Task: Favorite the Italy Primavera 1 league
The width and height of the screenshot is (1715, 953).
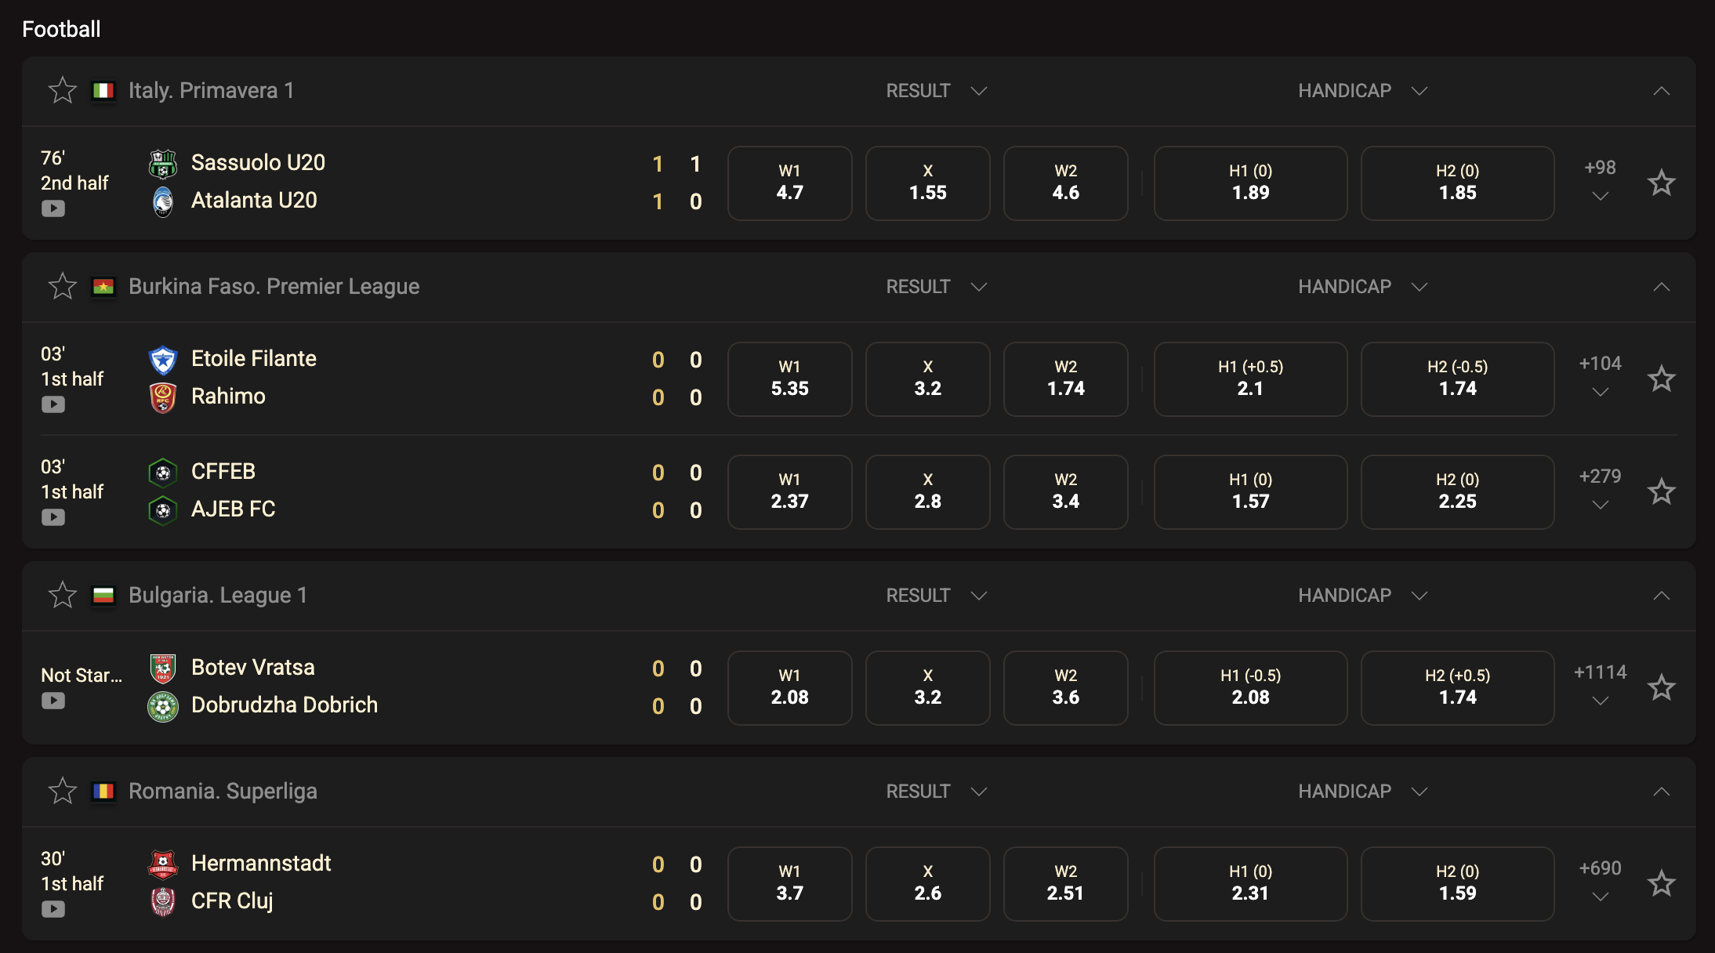Action: click(63, 91)
